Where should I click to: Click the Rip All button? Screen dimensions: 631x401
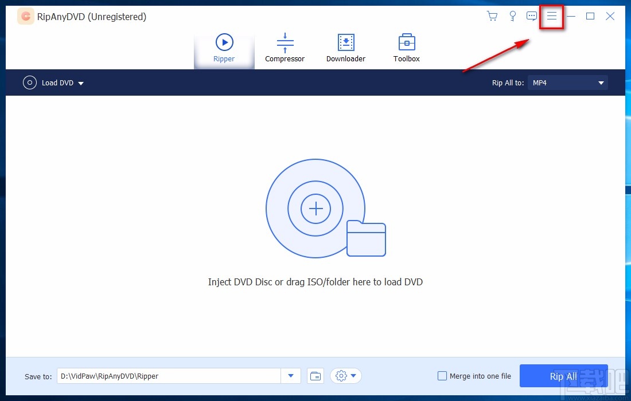(563, 376)
